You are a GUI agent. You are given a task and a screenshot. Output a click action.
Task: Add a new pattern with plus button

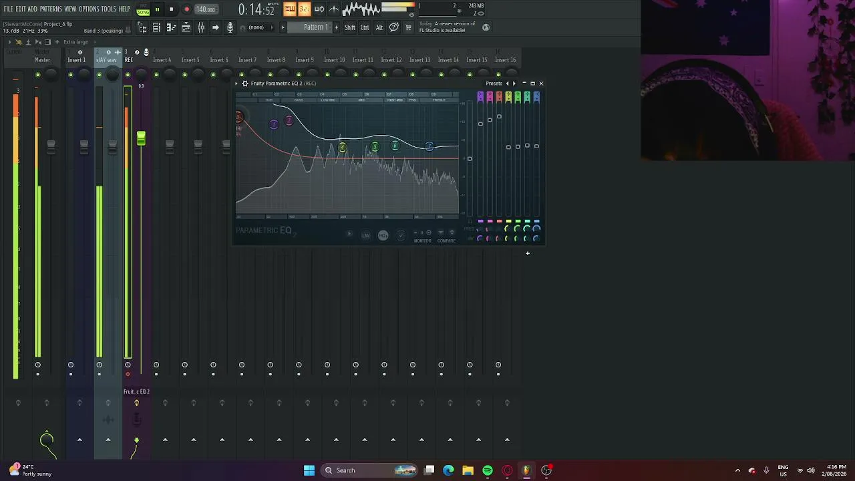tap(336, 27)
